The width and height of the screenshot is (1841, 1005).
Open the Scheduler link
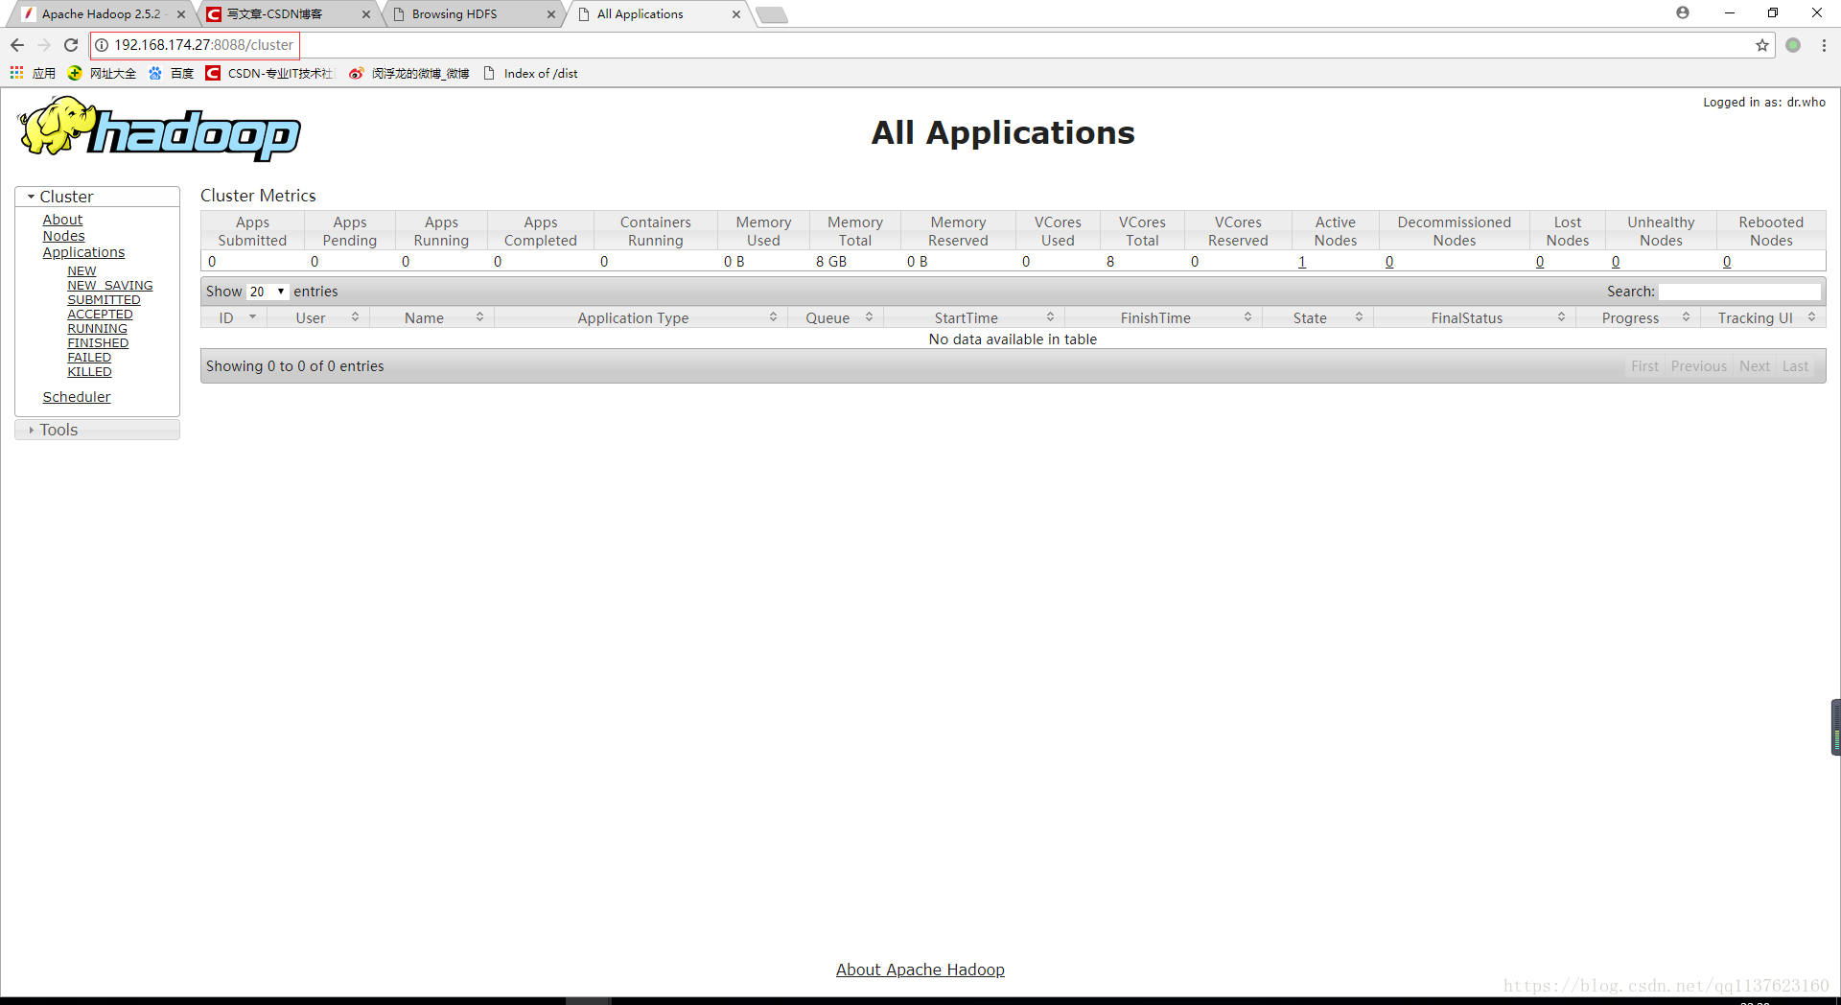pyautogui.click(x=77, y=397)
